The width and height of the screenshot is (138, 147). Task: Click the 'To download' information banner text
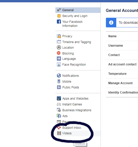128,23
